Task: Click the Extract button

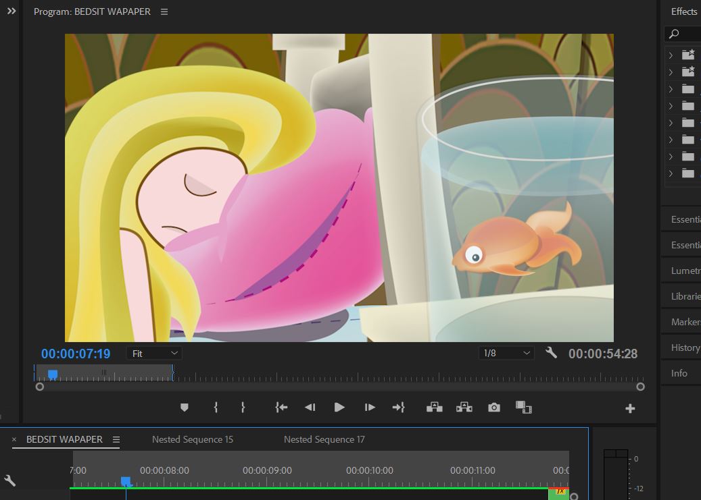Action: [464, 407]
